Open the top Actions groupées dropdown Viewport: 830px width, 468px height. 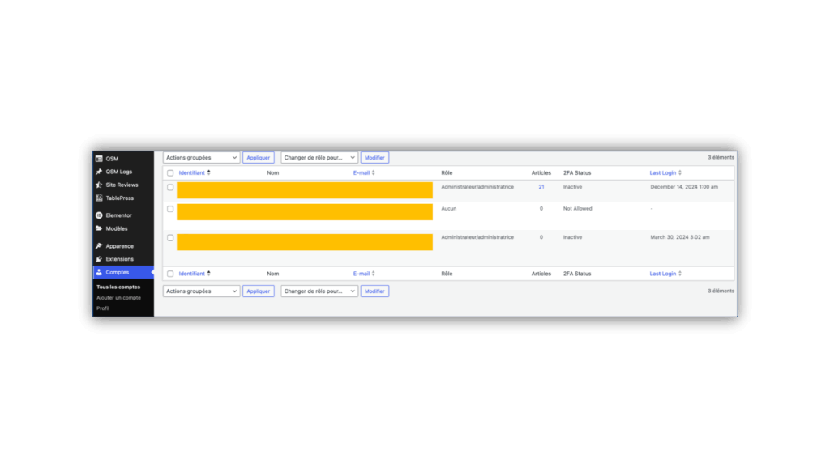coord(201,158)
